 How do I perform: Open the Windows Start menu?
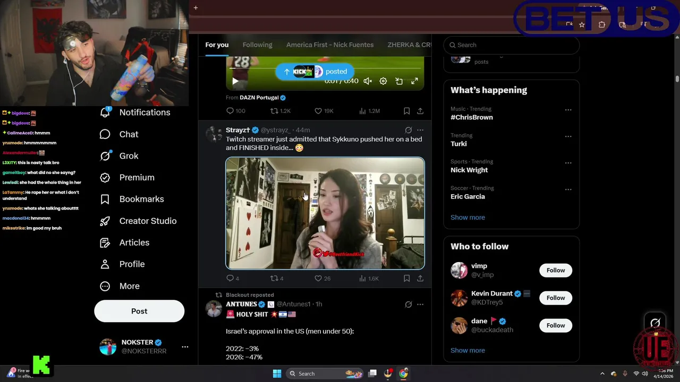point(277,374)
